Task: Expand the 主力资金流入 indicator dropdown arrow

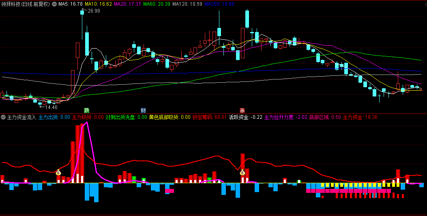Action: point(3,117)
